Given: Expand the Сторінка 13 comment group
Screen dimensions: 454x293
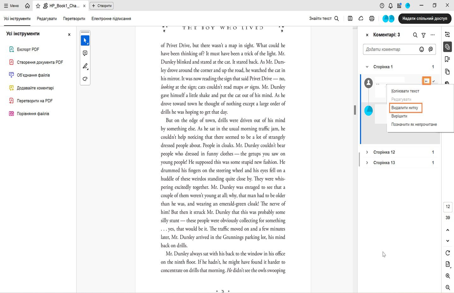Looking at the screenshot, I should (367, 163).
